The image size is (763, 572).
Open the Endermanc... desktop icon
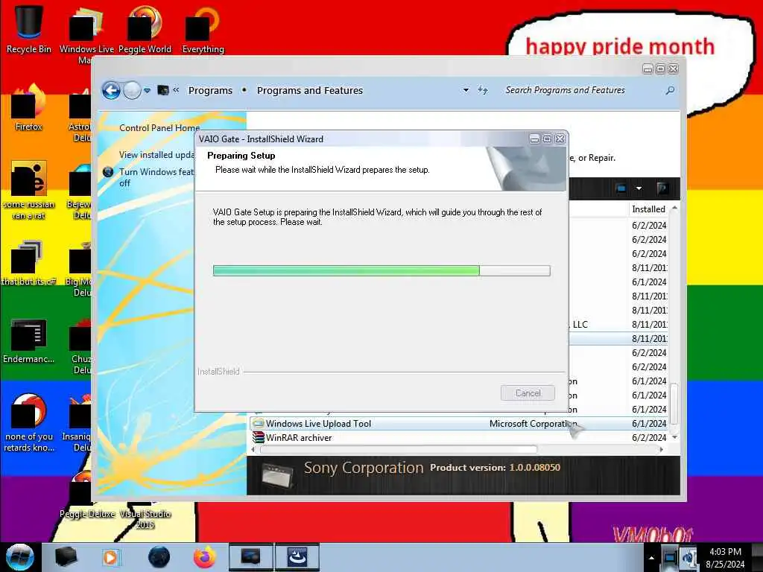[29, 340]
